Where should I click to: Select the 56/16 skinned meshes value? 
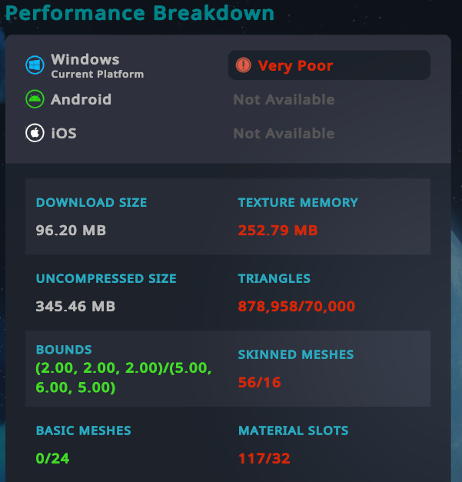pyautogui.click(x=259, y=382)
